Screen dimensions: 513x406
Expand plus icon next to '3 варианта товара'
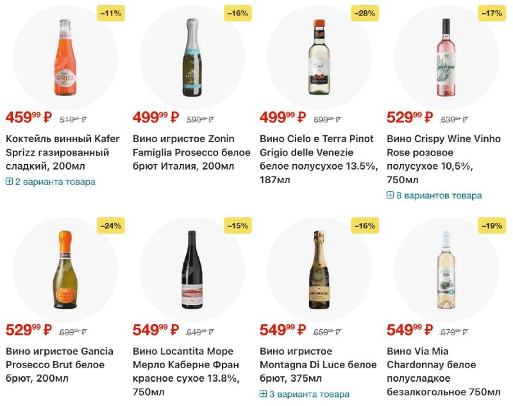pyautogui.click(x=263, y=394)
